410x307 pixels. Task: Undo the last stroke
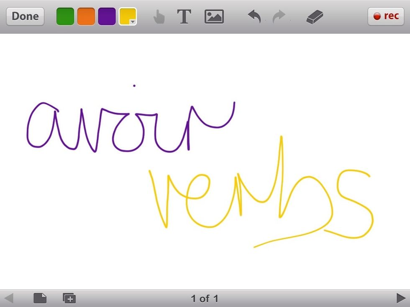(x=254, y=17)
